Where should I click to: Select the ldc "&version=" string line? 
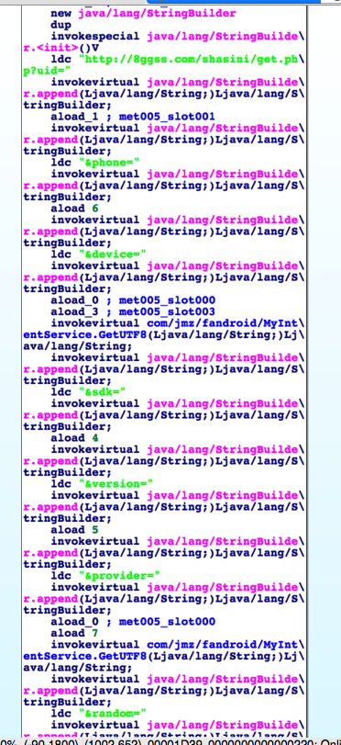click(x=102, y=484)
